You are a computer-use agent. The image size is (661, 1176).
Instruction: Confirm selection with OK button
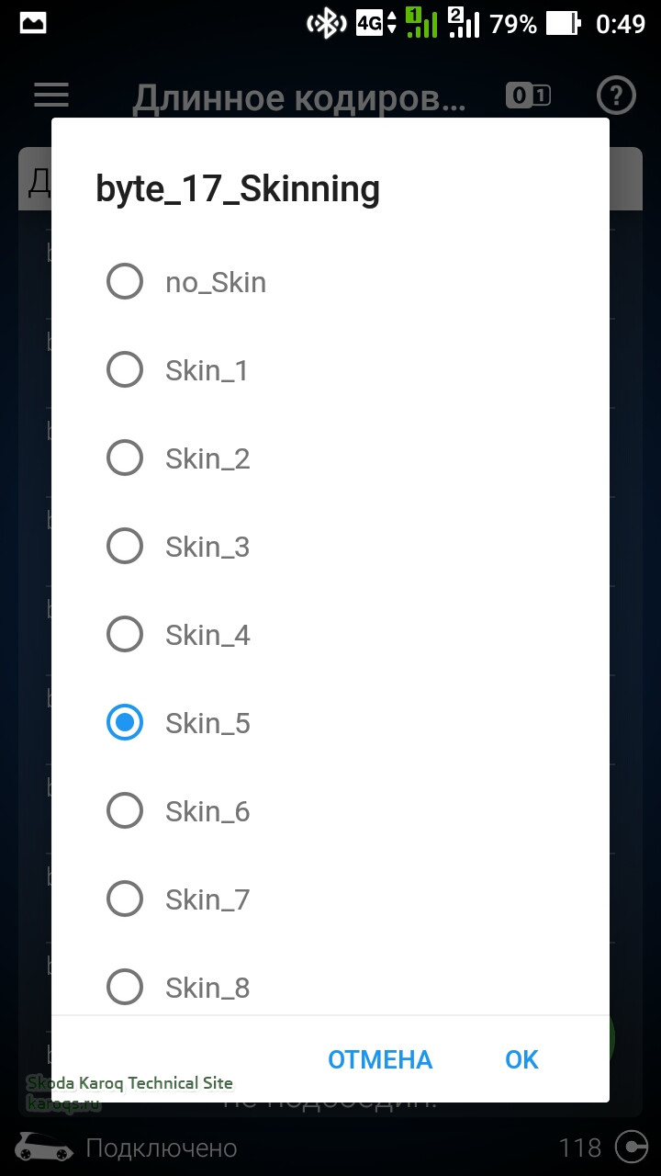coord(521,1059)
